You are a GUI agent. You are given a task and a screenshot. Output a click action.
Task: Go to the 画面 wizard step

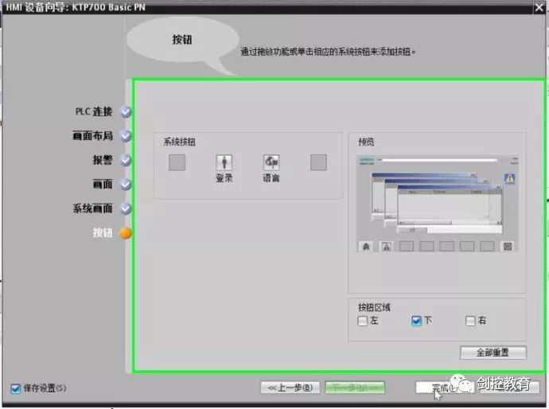[103, 184]
